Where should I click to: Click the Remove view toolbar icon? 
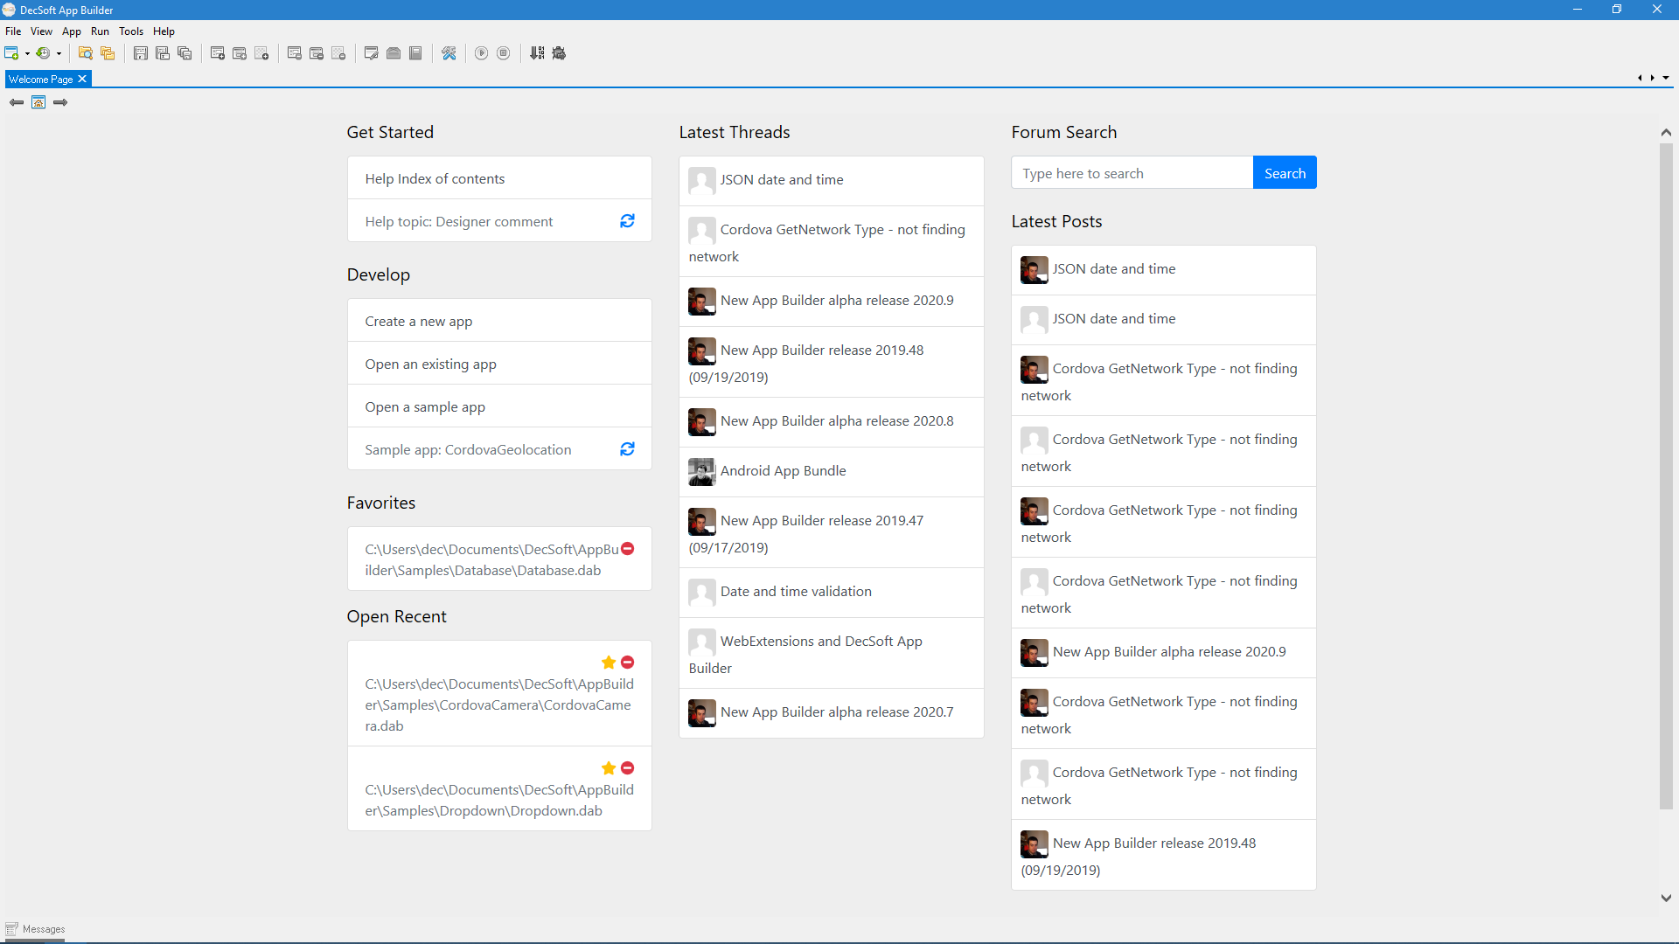[x=295, y=53]
